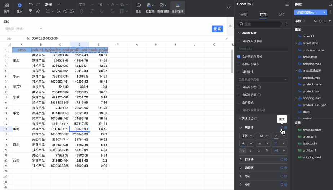
Task: Open 列表头 字体 dropdown
Action: 247,136
